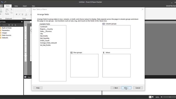Click inside the Row groups box
Viewport: 176px width, 99px height.
(84, 65)
